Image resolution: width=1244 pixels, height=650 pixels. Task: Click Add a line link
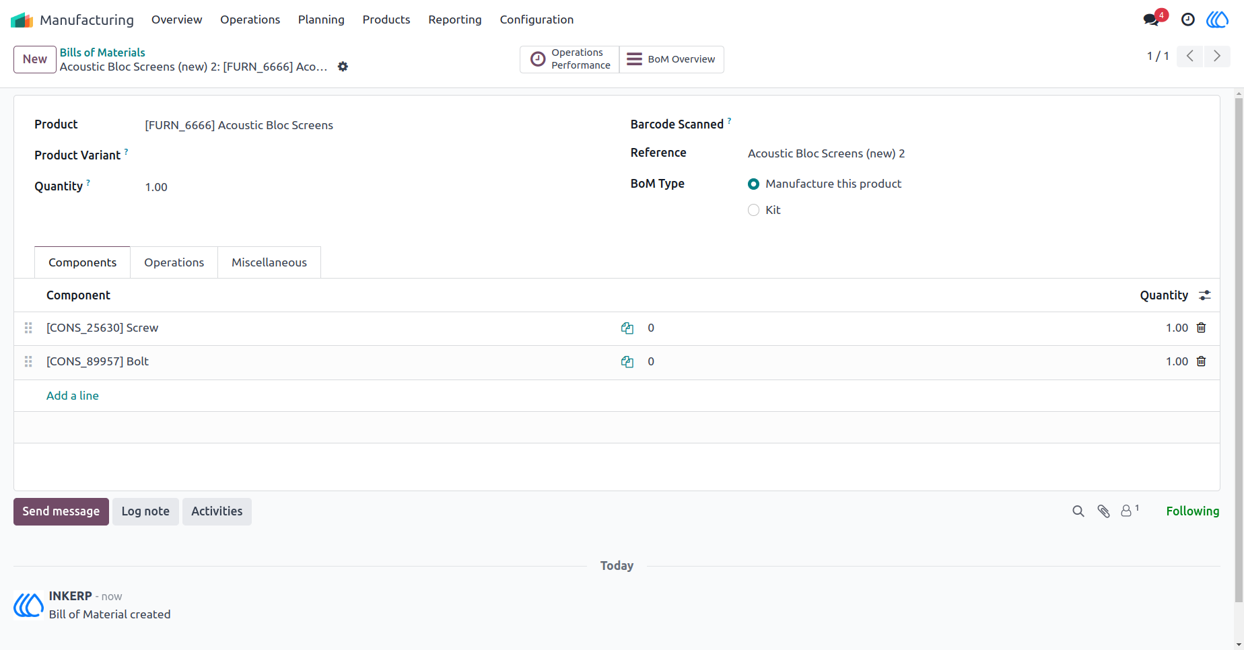(x=73, y=396)
